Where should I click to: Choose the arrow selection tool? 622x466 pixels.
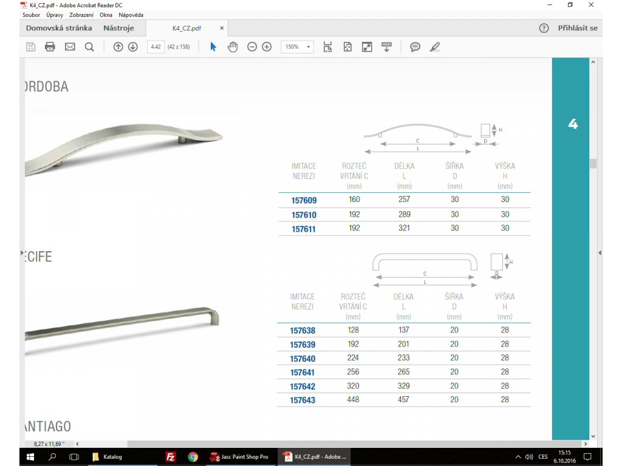(x=213, y=47)
